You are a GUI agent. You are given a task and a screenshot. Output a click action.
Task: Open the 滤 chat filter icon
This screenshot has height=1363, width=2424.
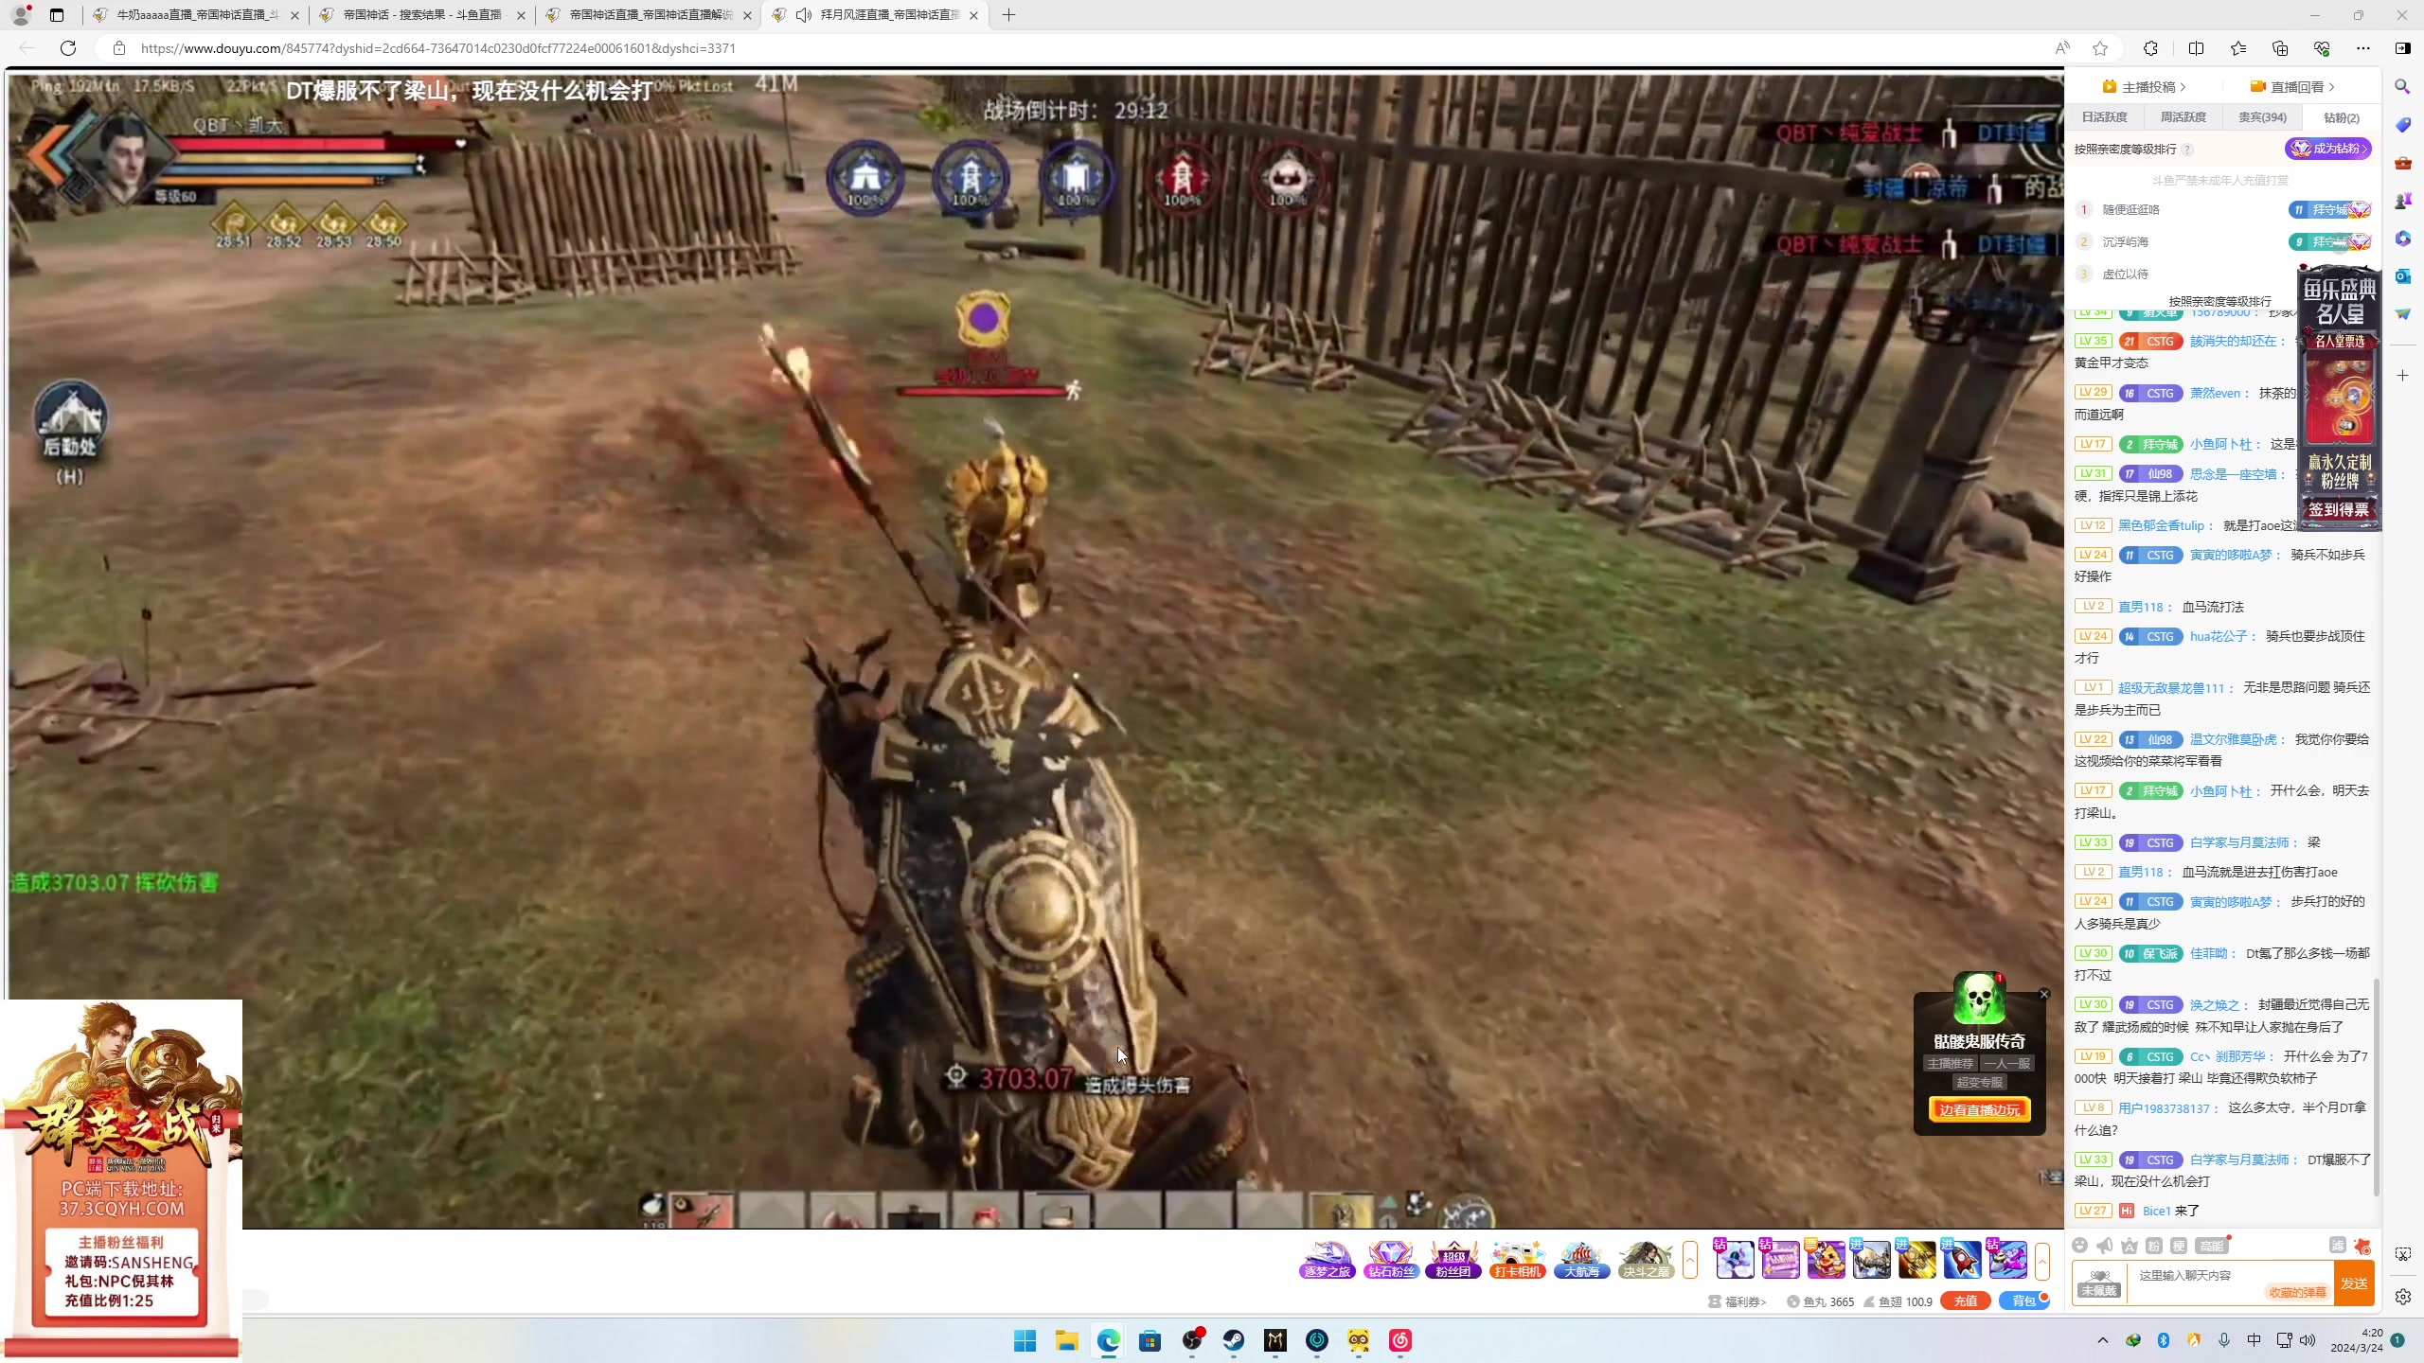click(x=2338, y=1246)
